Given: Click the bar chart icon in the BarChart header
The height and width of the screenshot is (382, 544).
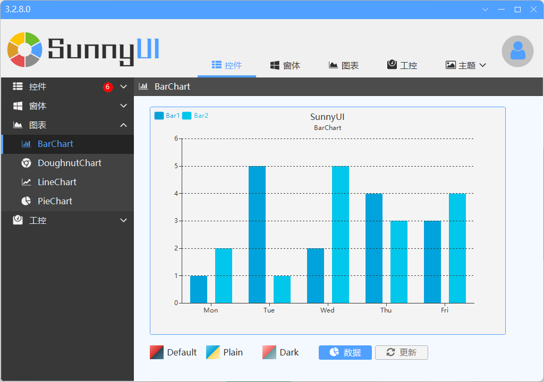Looking at the screenshot, I should [x=143, y=86].
